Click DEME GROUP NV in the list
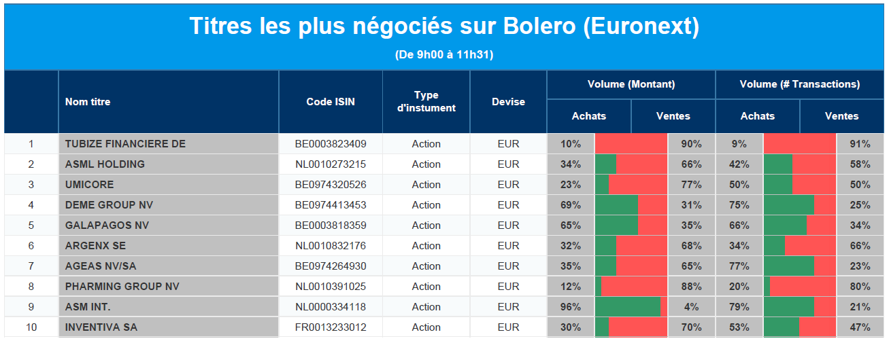The height and width of the screenshot is (343, 889). tap(109, 205)
